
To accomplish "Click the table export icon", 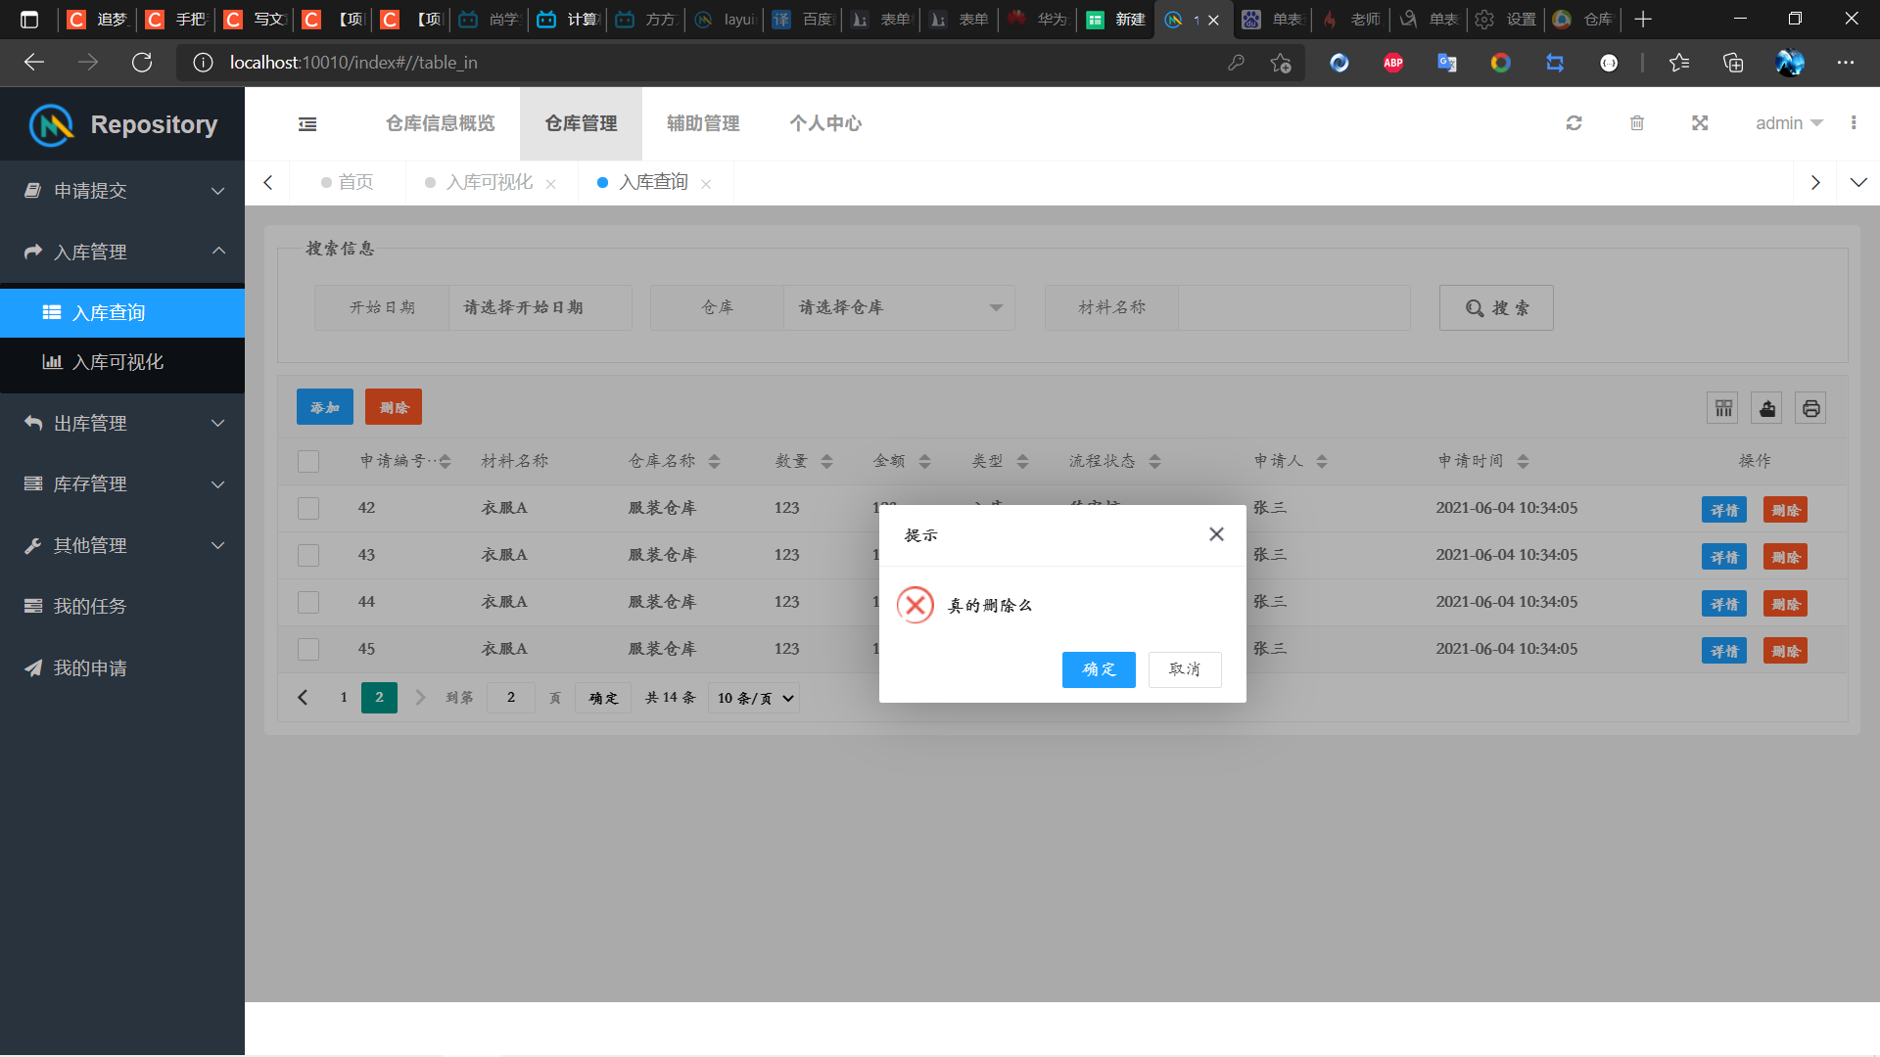I will click(x=1767, y=408).
